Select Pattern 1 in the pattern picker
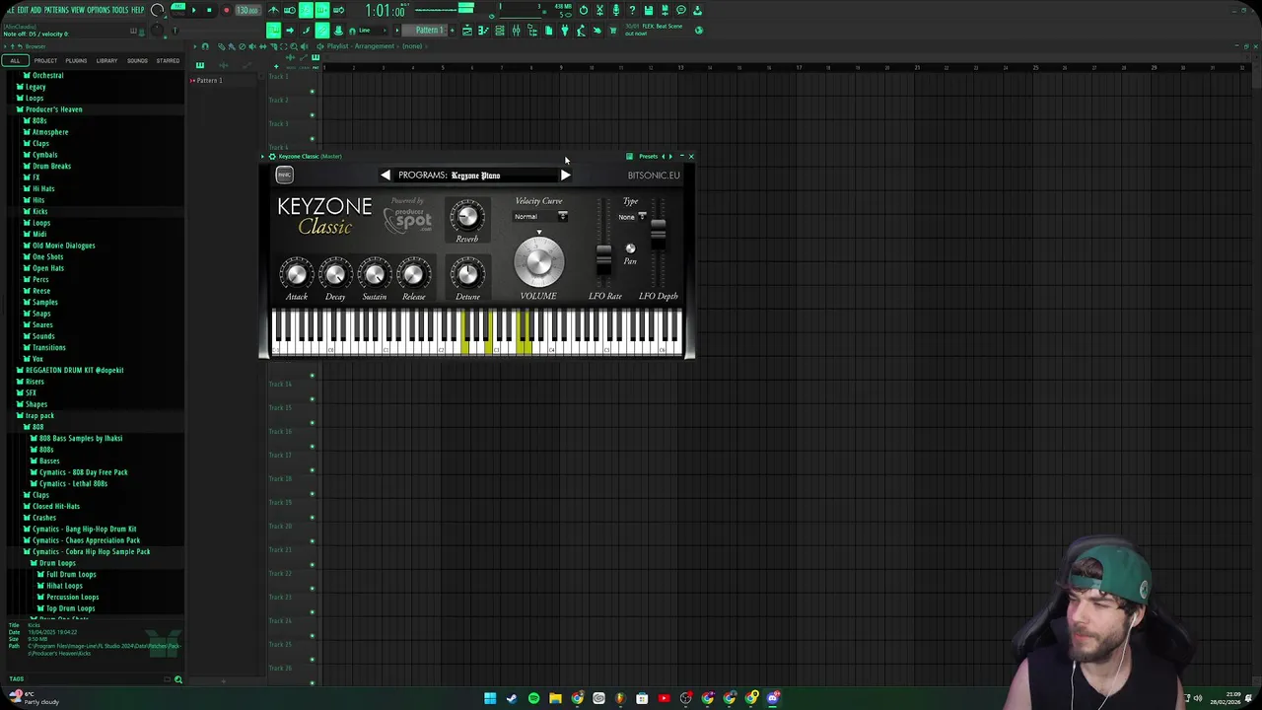Viewport: 1262px width, 710px height. [209, 80]
